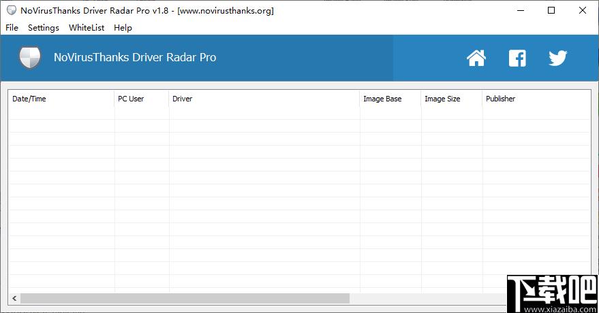Sort by PC User column header
599x313 pixels.
click(141, 99)
